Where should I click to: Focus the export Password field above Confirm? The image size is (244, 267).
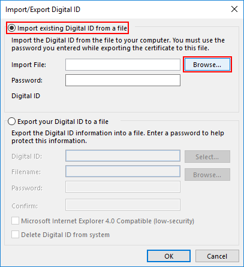[x=123, y=187]
